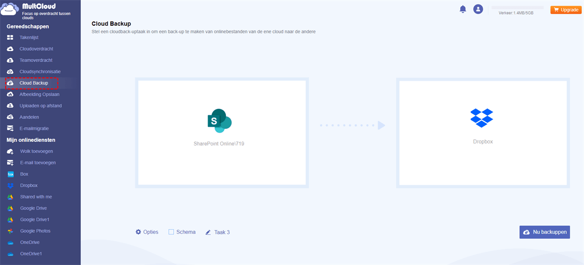Open Cloudsynchronisatie menu item

40,71
